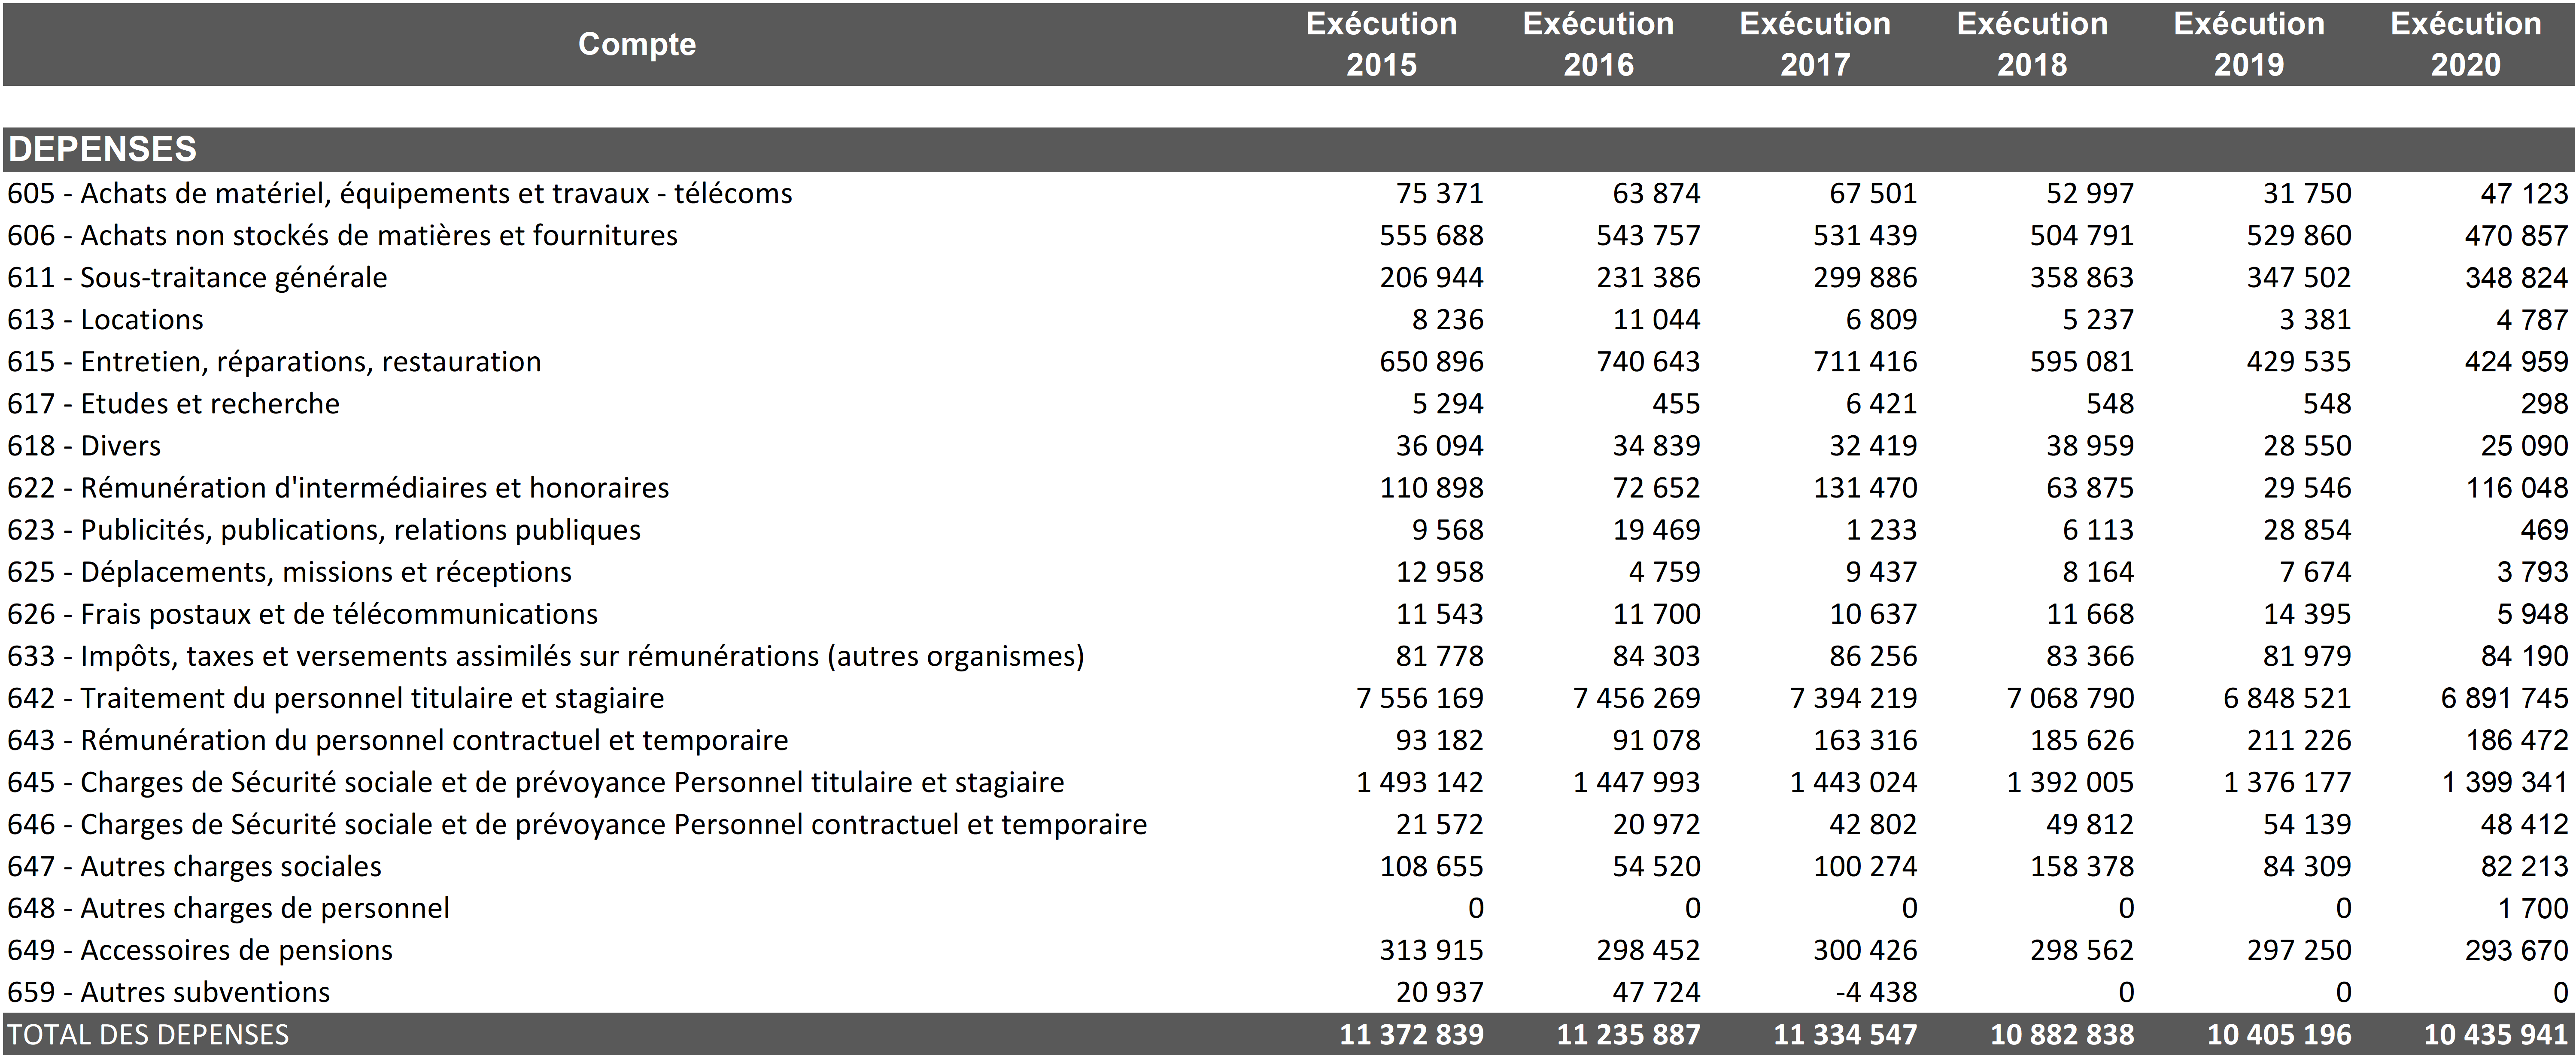Click the 649 - Accessoires de pensions label

point(200,950)
